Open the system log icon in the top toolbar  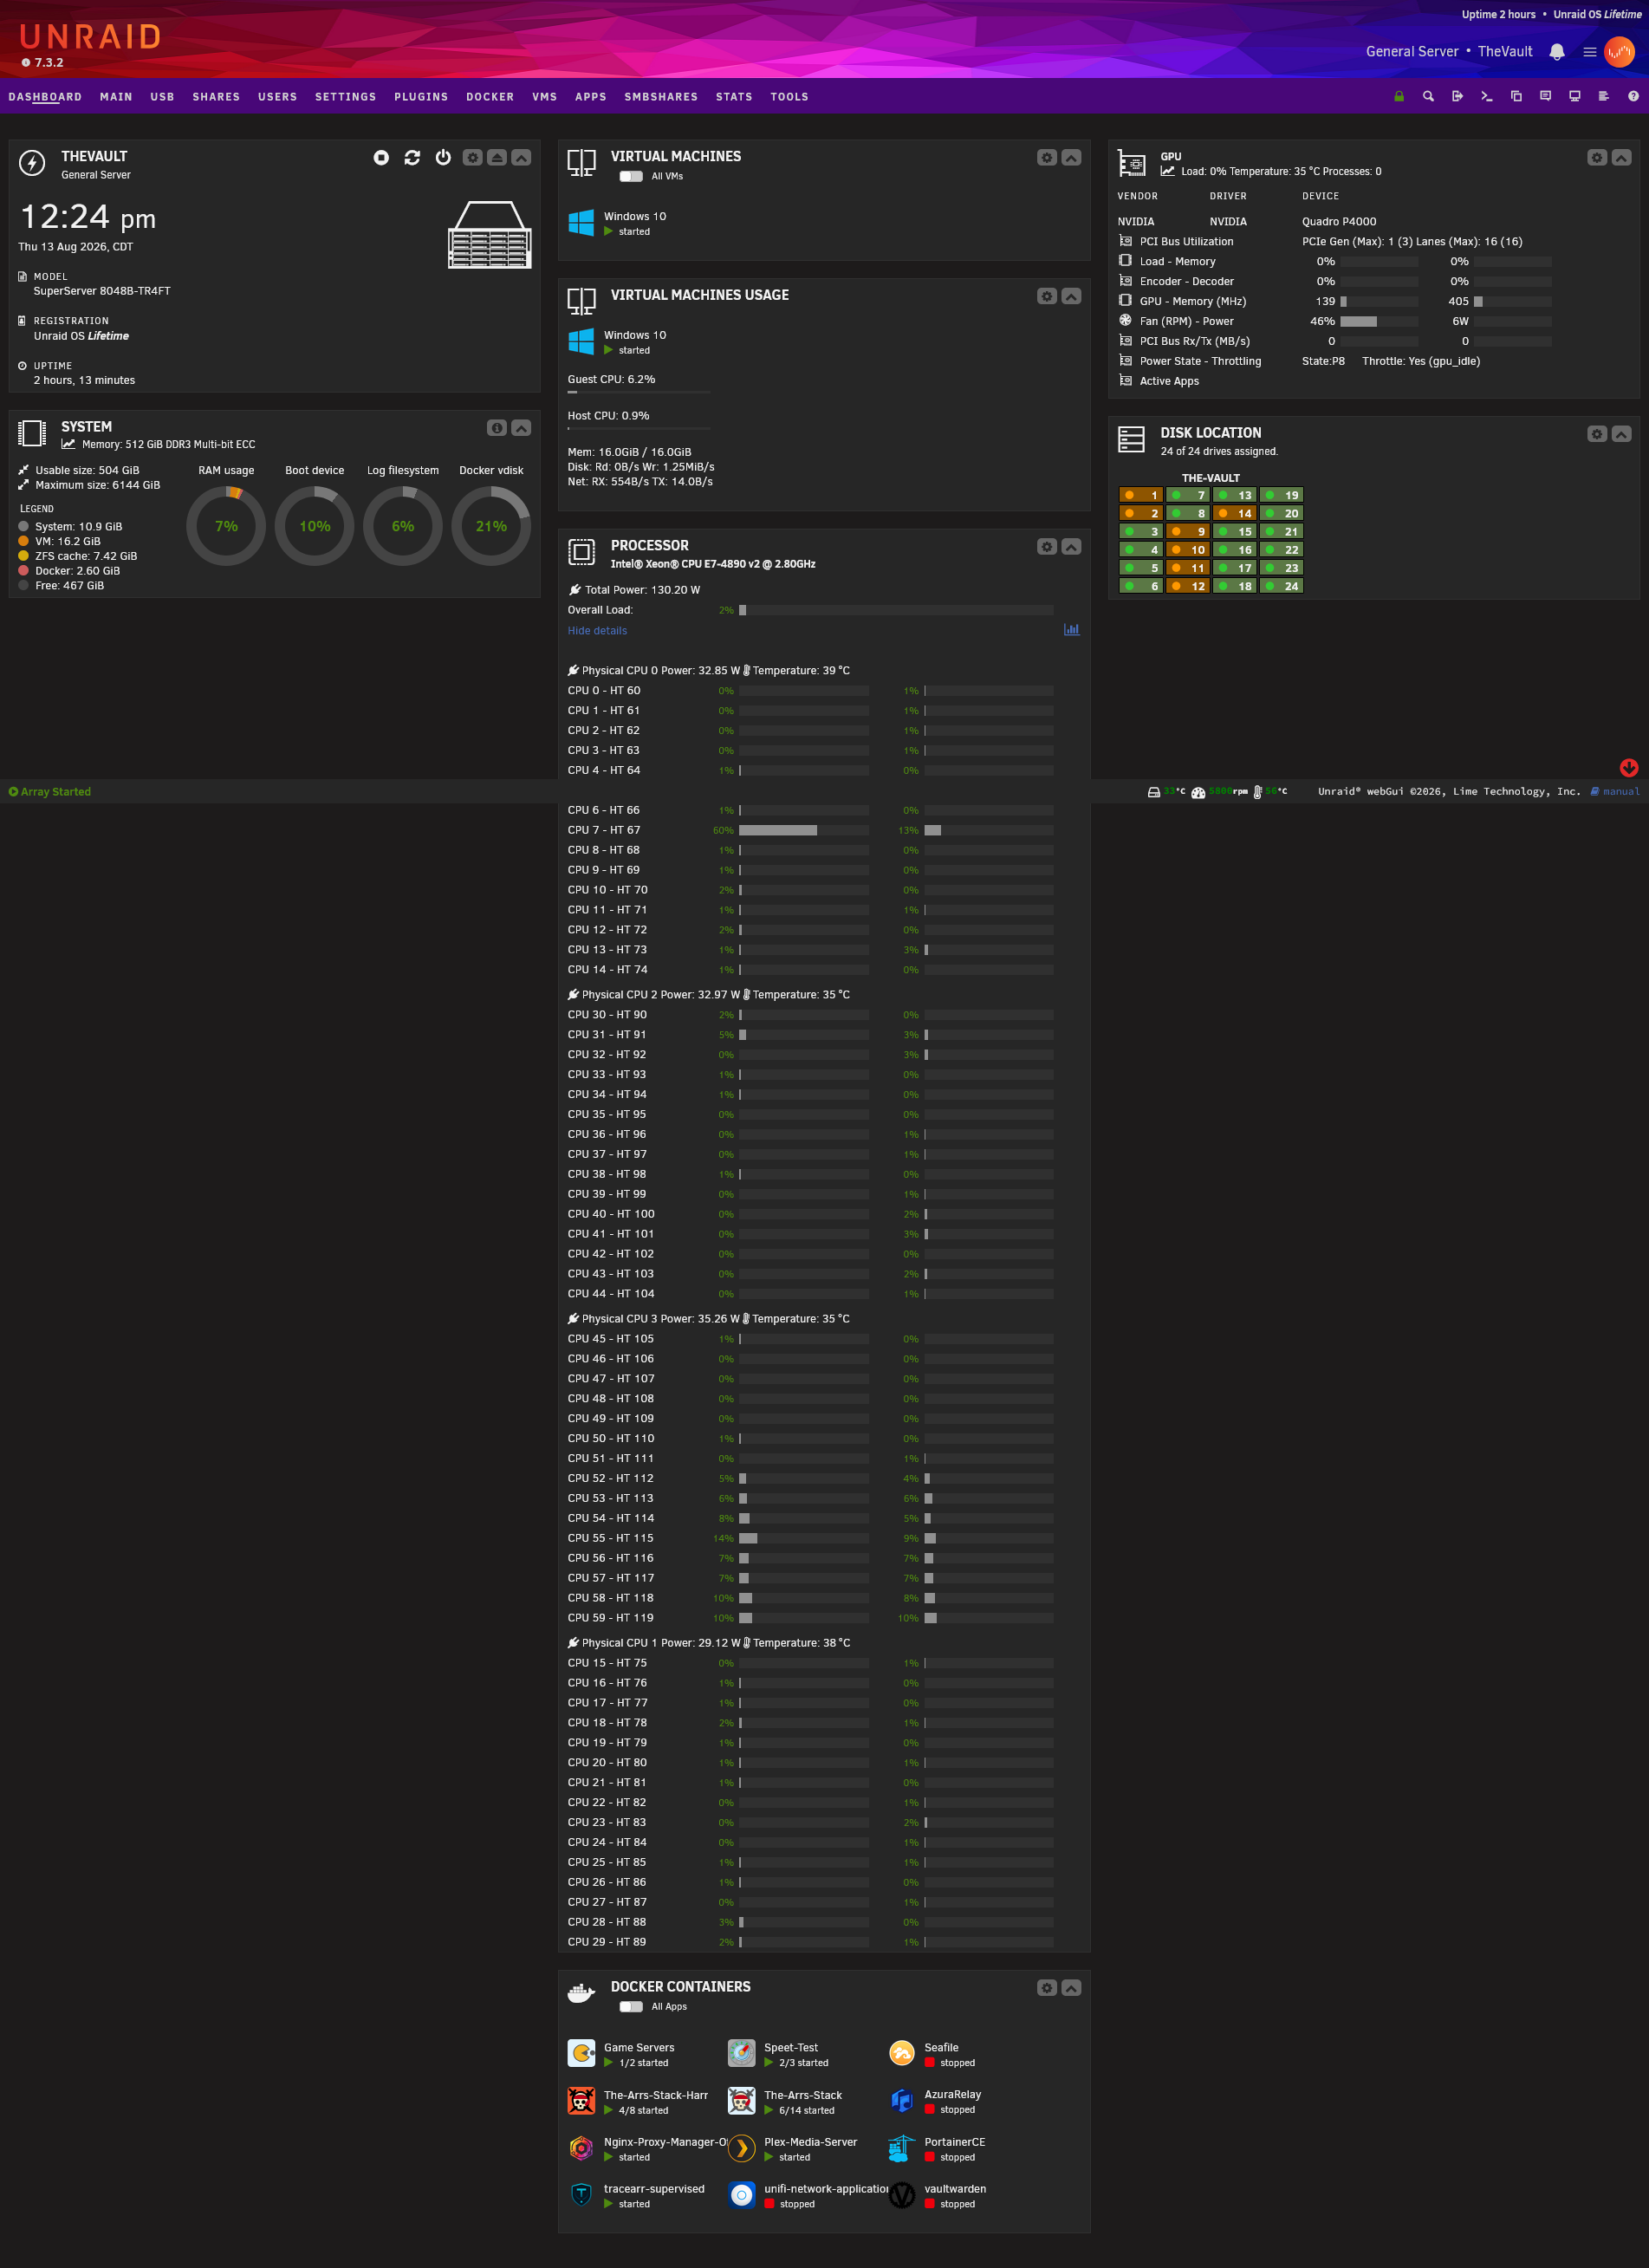[x=1604, y=97]
